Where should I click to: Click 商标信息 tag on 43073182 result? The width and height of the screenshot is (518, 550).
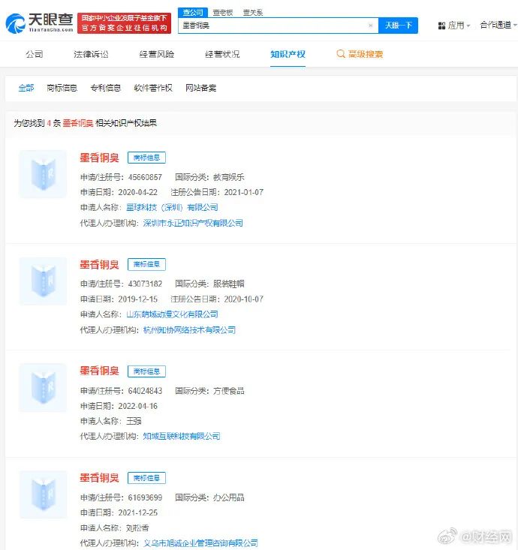click(x=146, y=264)
